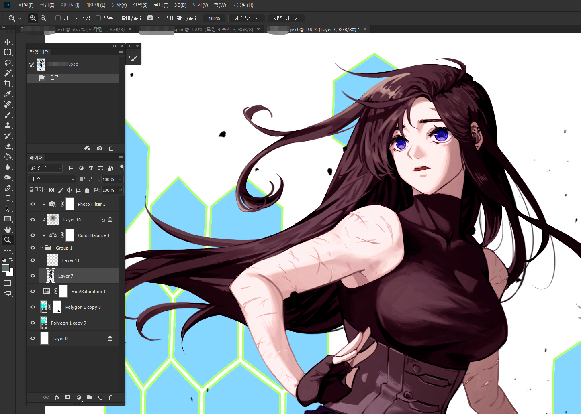The height and width of the screenshot is (414, 581).
Task: Open the Edit (E) menu
Action: (47, 5)
